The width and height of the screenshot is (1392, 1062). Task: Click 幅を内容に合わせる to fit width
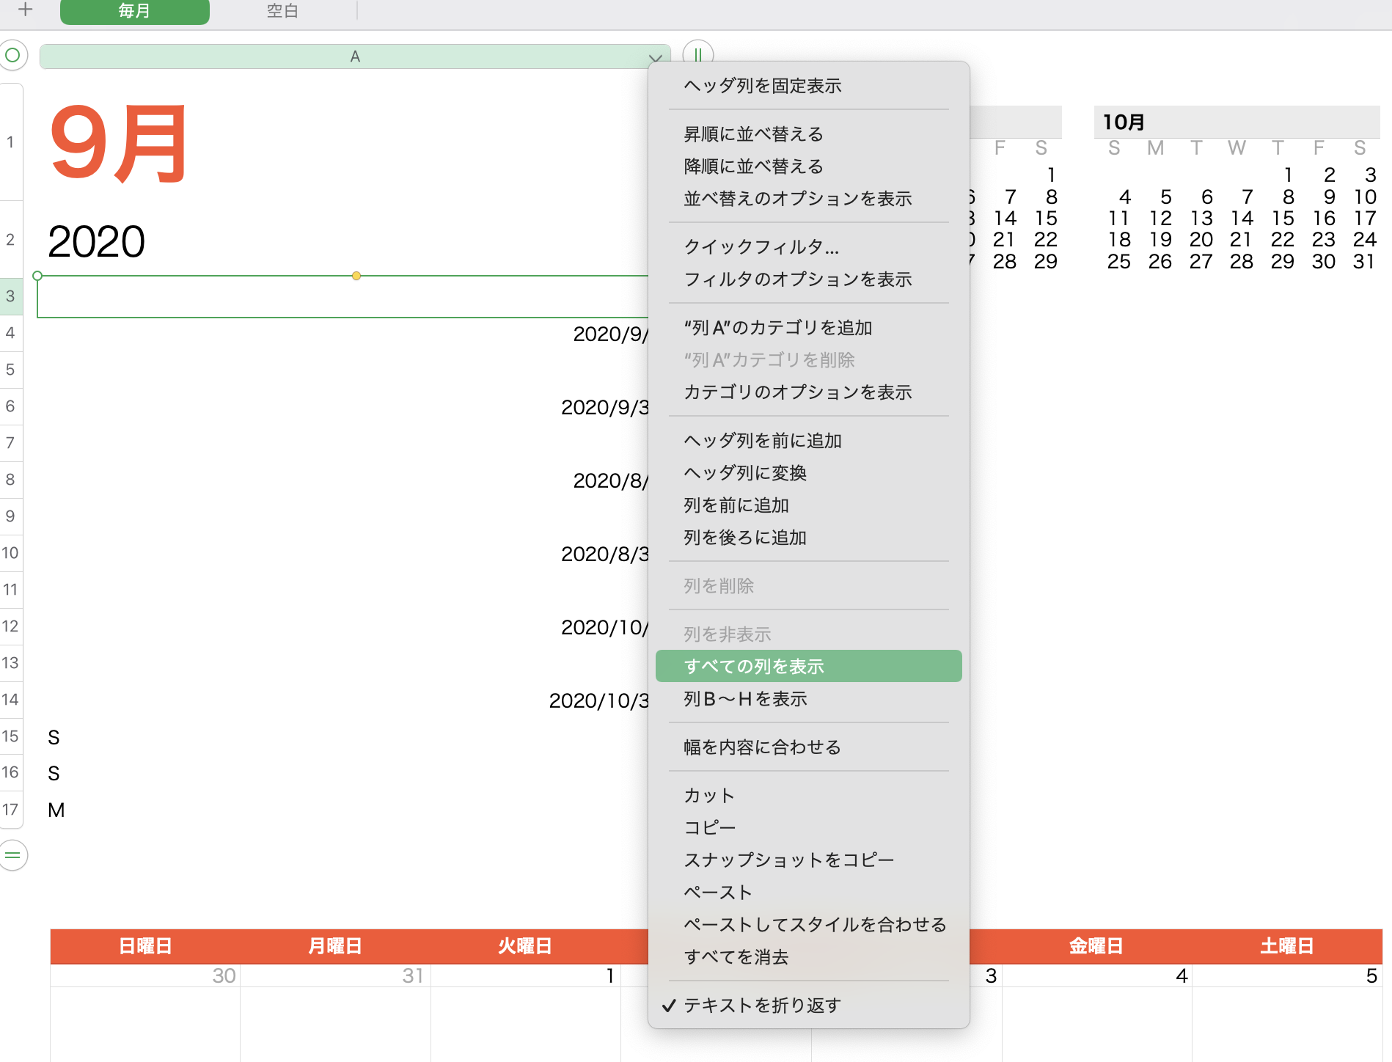coord(761,747)
